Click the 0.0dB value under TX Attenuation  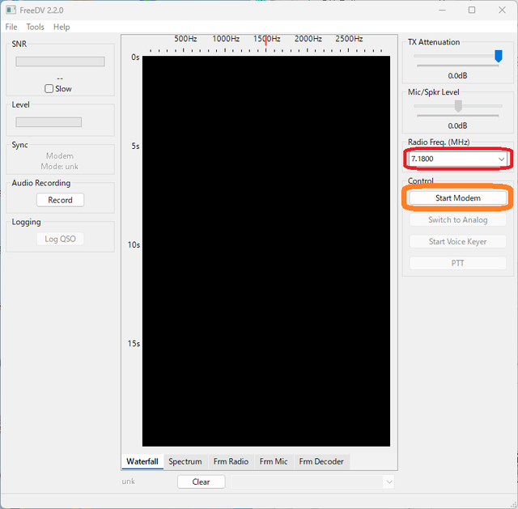[457, 75]
